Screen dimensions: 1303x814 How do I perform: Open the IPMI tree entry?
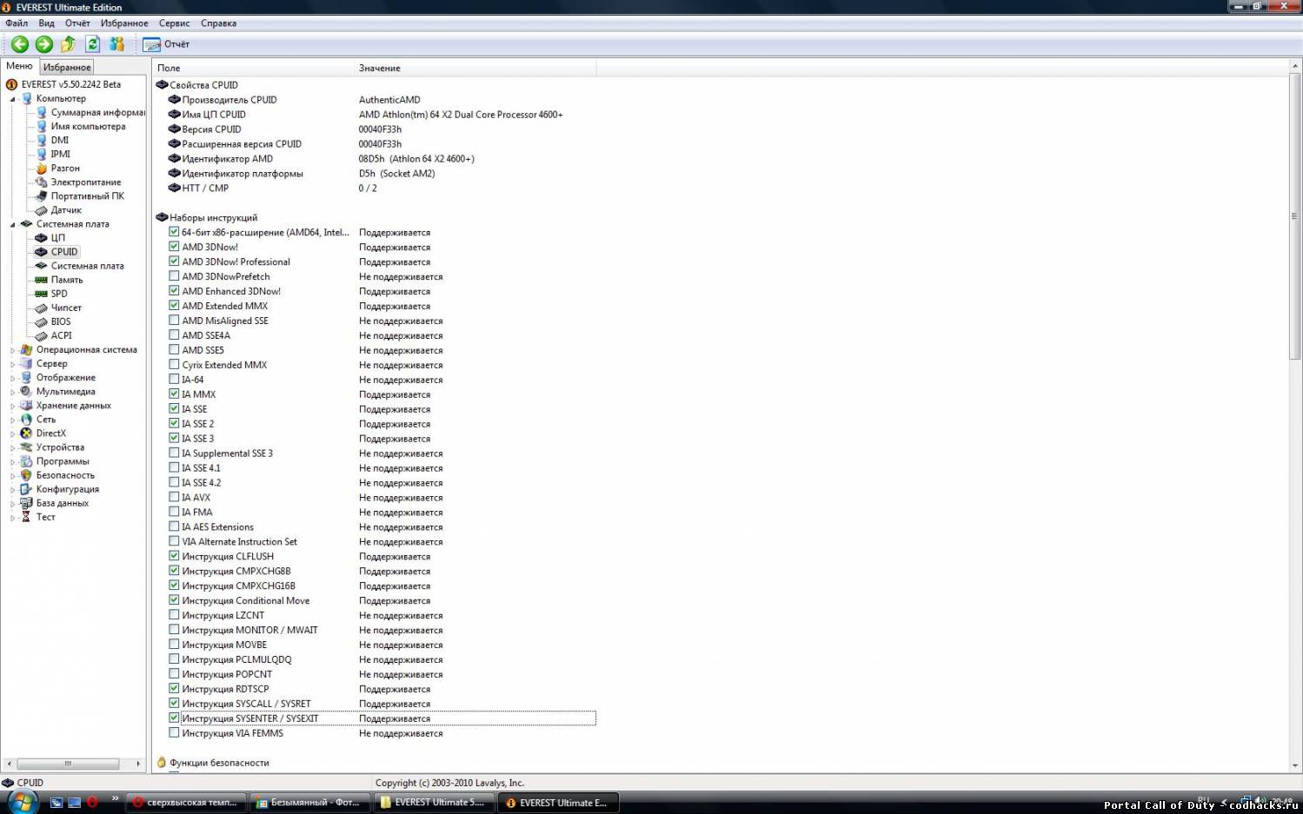[x=60, y=154]
